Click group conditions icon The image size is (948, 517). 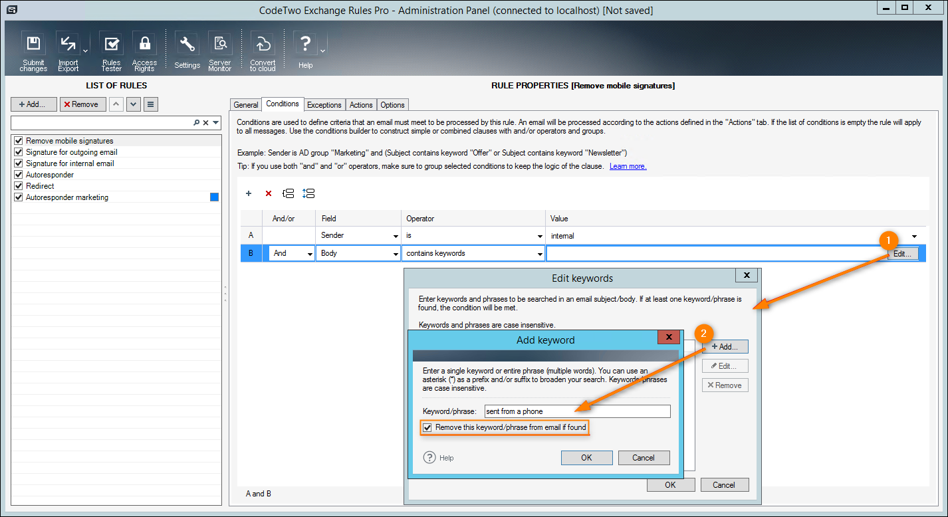pyautogui.click(x=289, y=193)
